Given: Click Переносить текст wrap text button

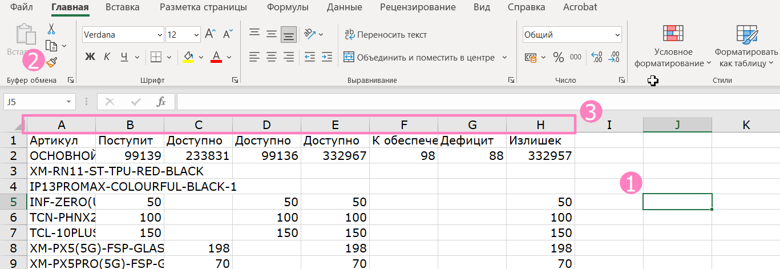Looking at the screenshot, I should pyautogui.click(x=386, y=35).
